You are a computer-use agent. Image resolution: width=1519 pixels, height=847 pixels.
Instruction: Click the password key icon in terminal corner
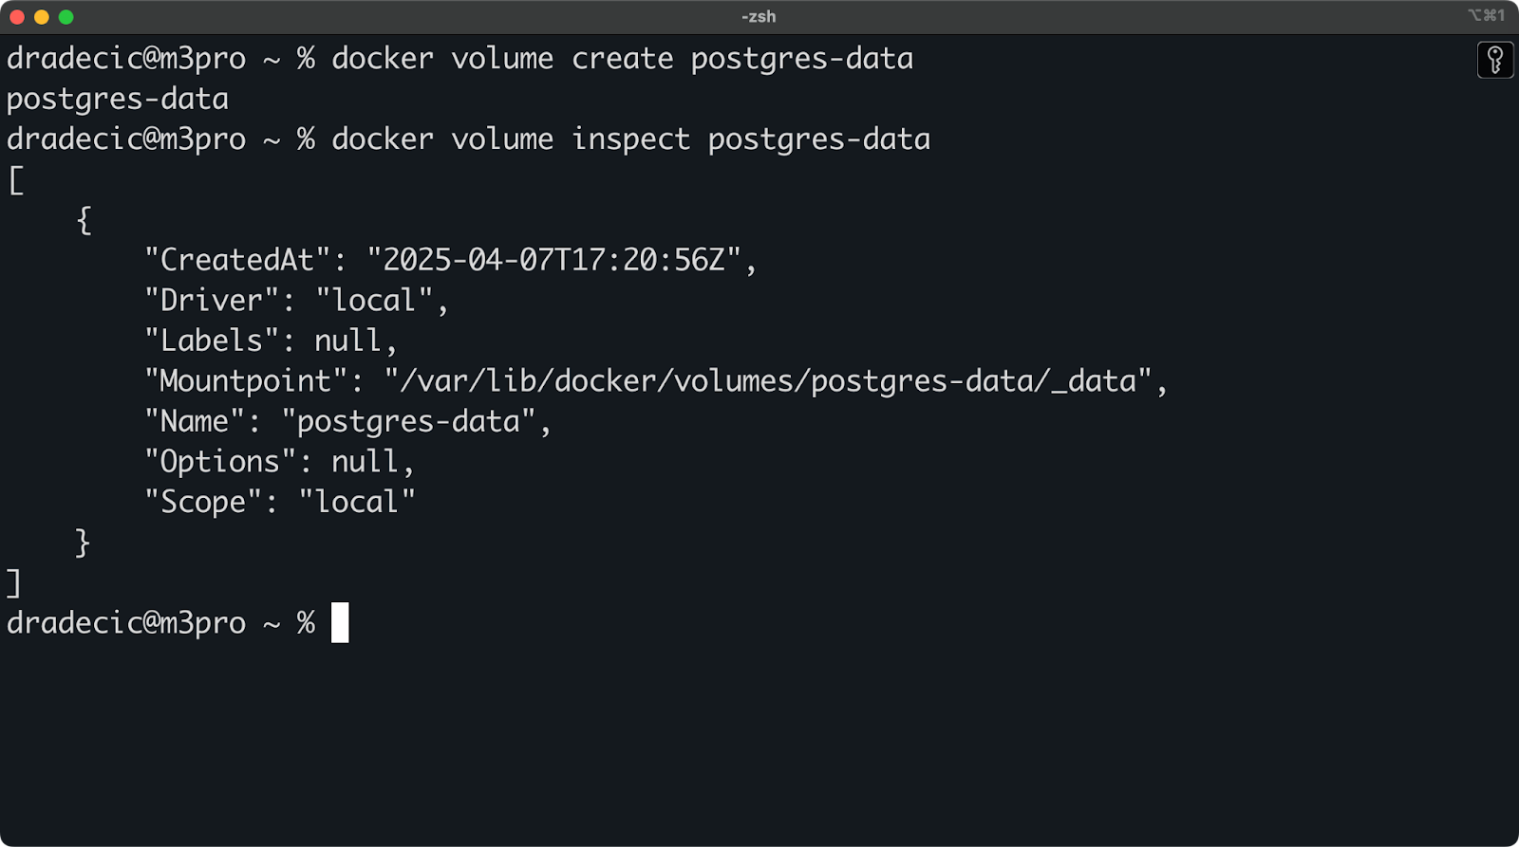(1495, 61)
